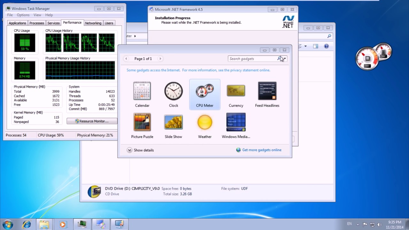409x230 pixels.
Task: Launch Internet Explorer from the taskbar
Action: (x=27, y=224)
